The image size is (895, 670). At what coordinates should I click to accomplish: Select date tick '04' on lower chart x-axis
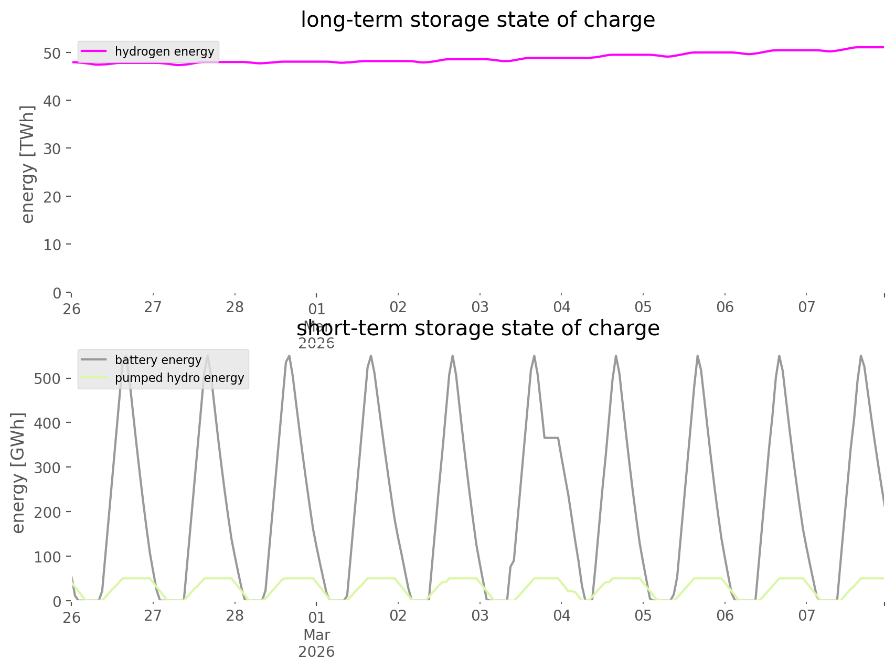561,616
